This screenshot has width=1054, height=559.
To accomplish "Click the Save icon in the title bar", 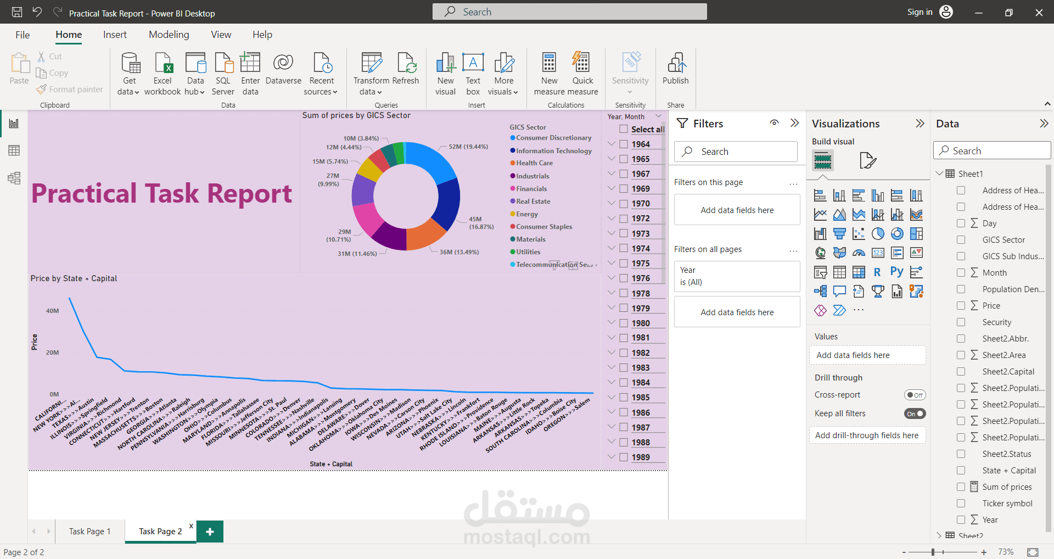I will point(17,12).
